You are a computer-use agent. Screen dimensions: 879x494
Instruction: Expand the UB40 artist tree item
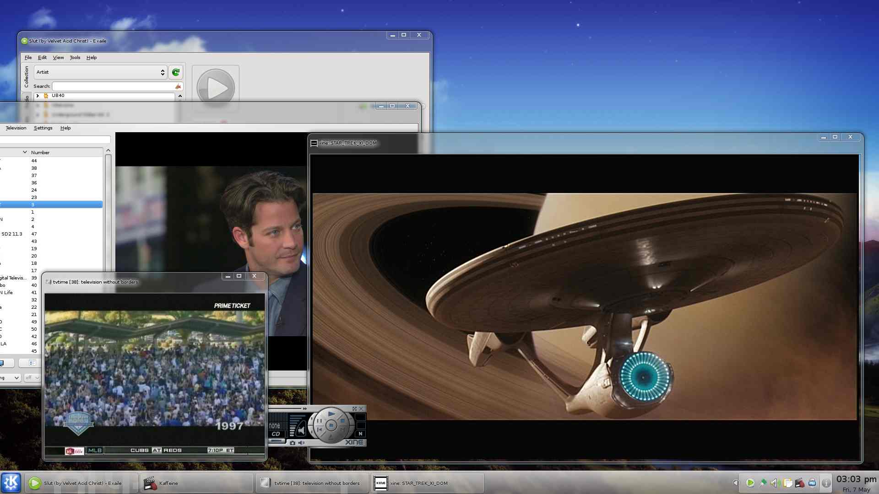click(x=38, y=96)
